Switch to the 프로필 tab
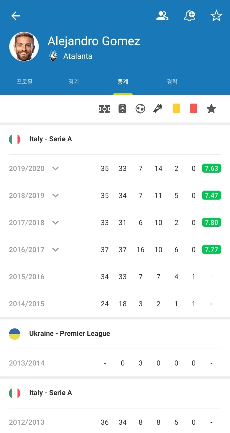 pos(25,82)
